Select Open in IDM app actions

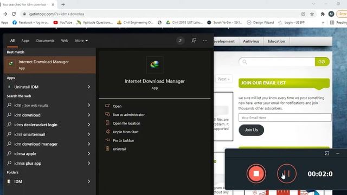pyautogui.click(x=117, y=106)
